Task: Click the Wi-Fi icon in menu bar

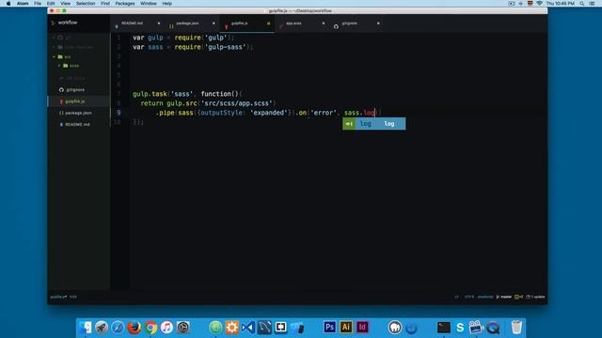Action: (539, 4)
